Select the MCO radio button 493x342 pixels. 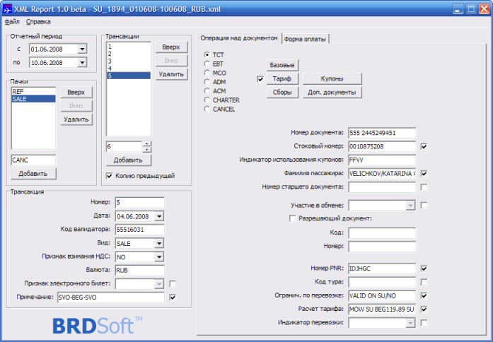(207, 73)
